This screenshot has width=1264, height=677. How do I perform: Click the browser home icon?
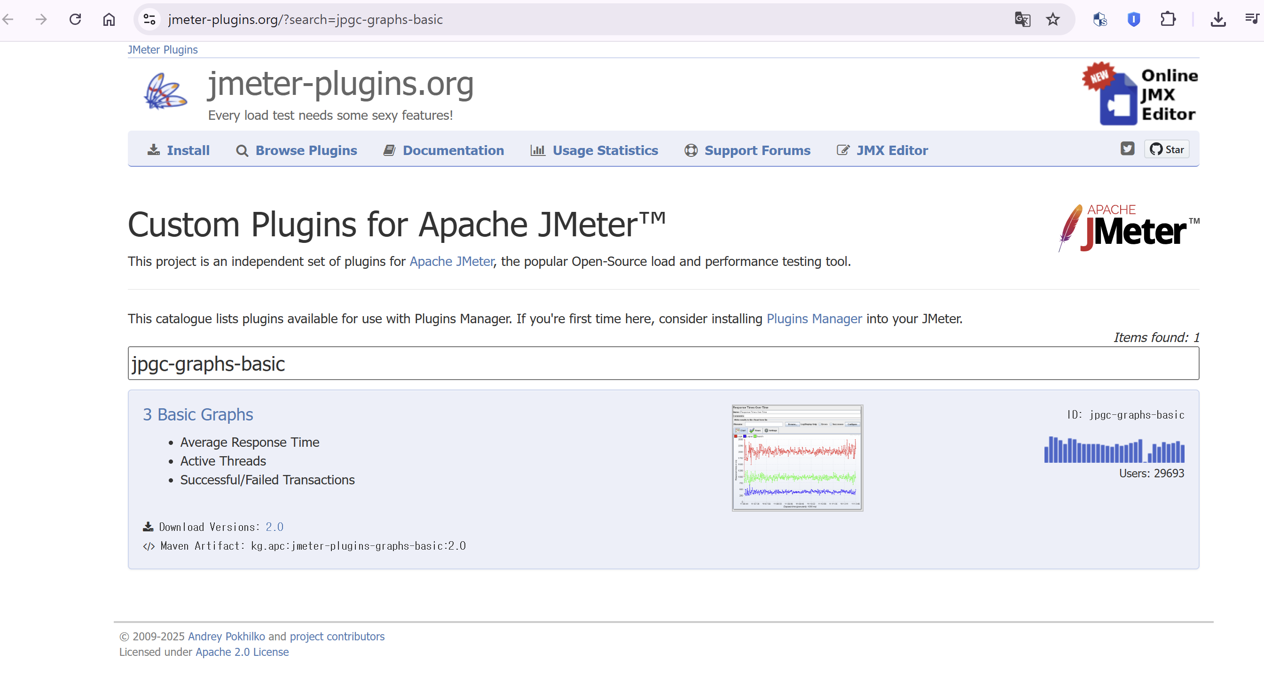(109, 19)
